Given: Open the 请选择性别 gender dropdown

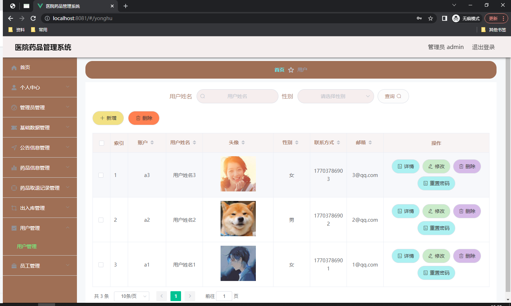Looking at the screenshot, I should click(x=335, y=96).
